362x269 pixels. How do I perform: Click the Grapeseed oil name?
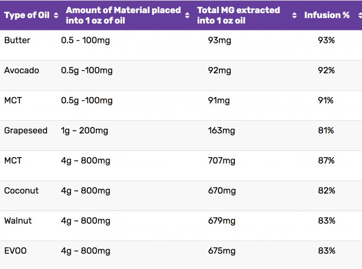tap(26, 130)
